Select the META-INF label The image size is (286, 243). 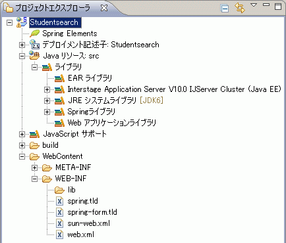click(x=73, y=167)
